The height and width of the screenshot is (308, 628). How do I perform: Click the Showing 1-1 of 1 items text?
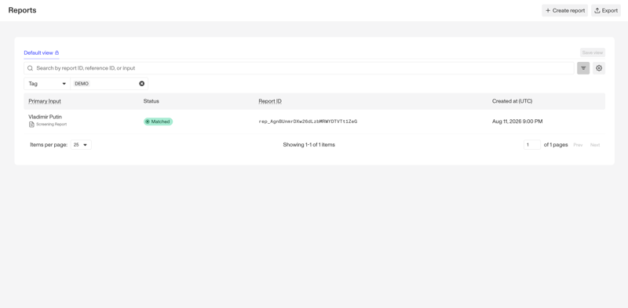pos(309,145)
